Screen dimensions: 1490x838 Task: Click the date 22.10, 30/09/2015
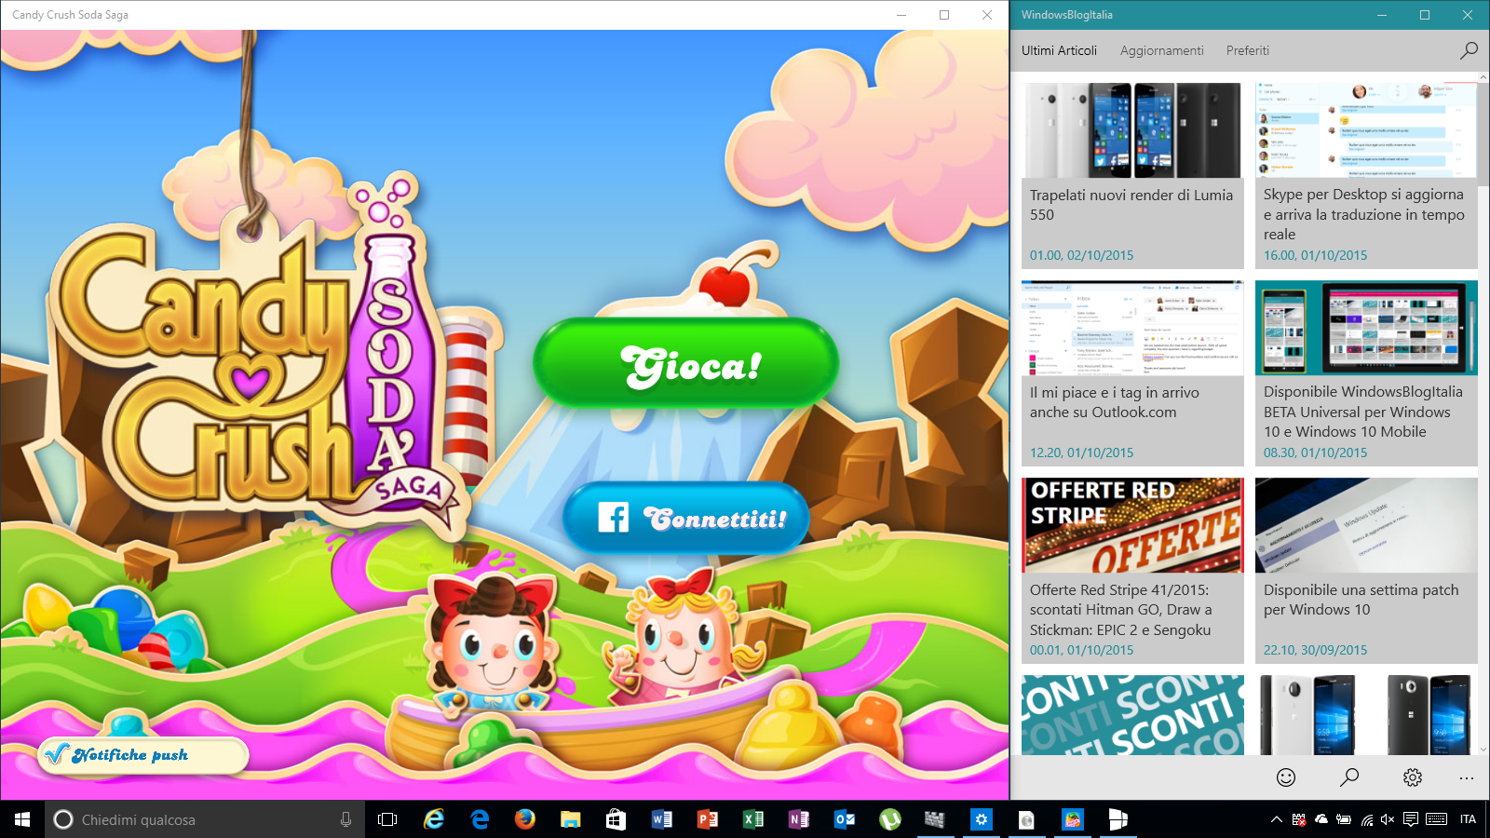point(1315,650)
